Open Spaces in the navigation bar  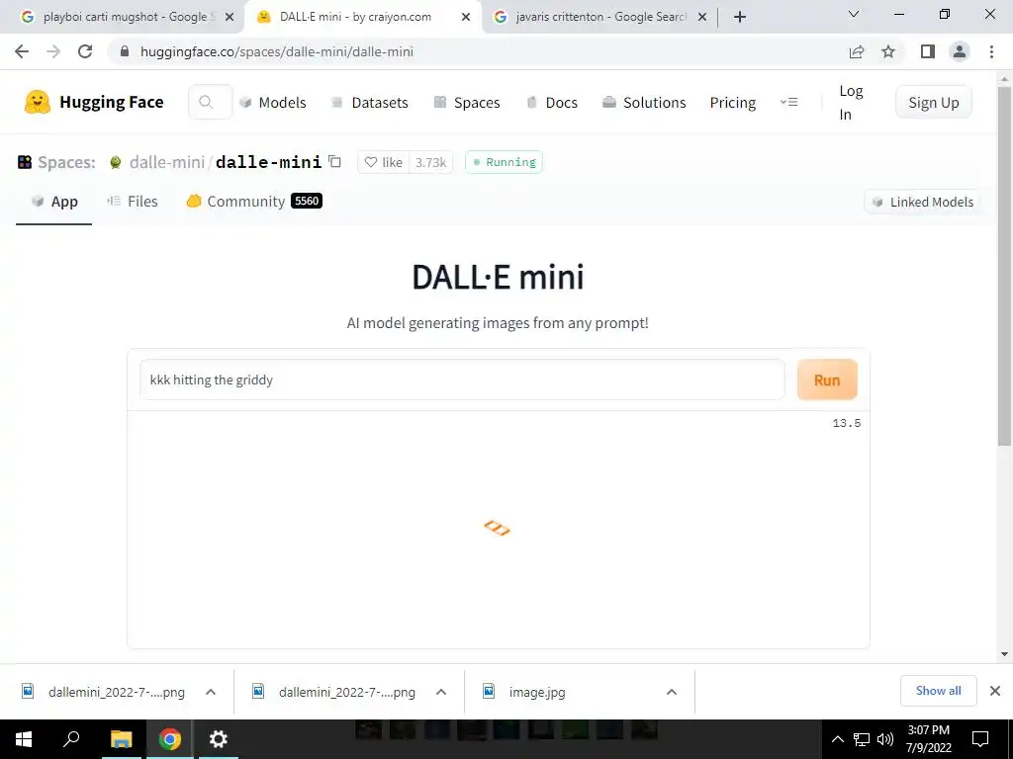tap(467, 103)
